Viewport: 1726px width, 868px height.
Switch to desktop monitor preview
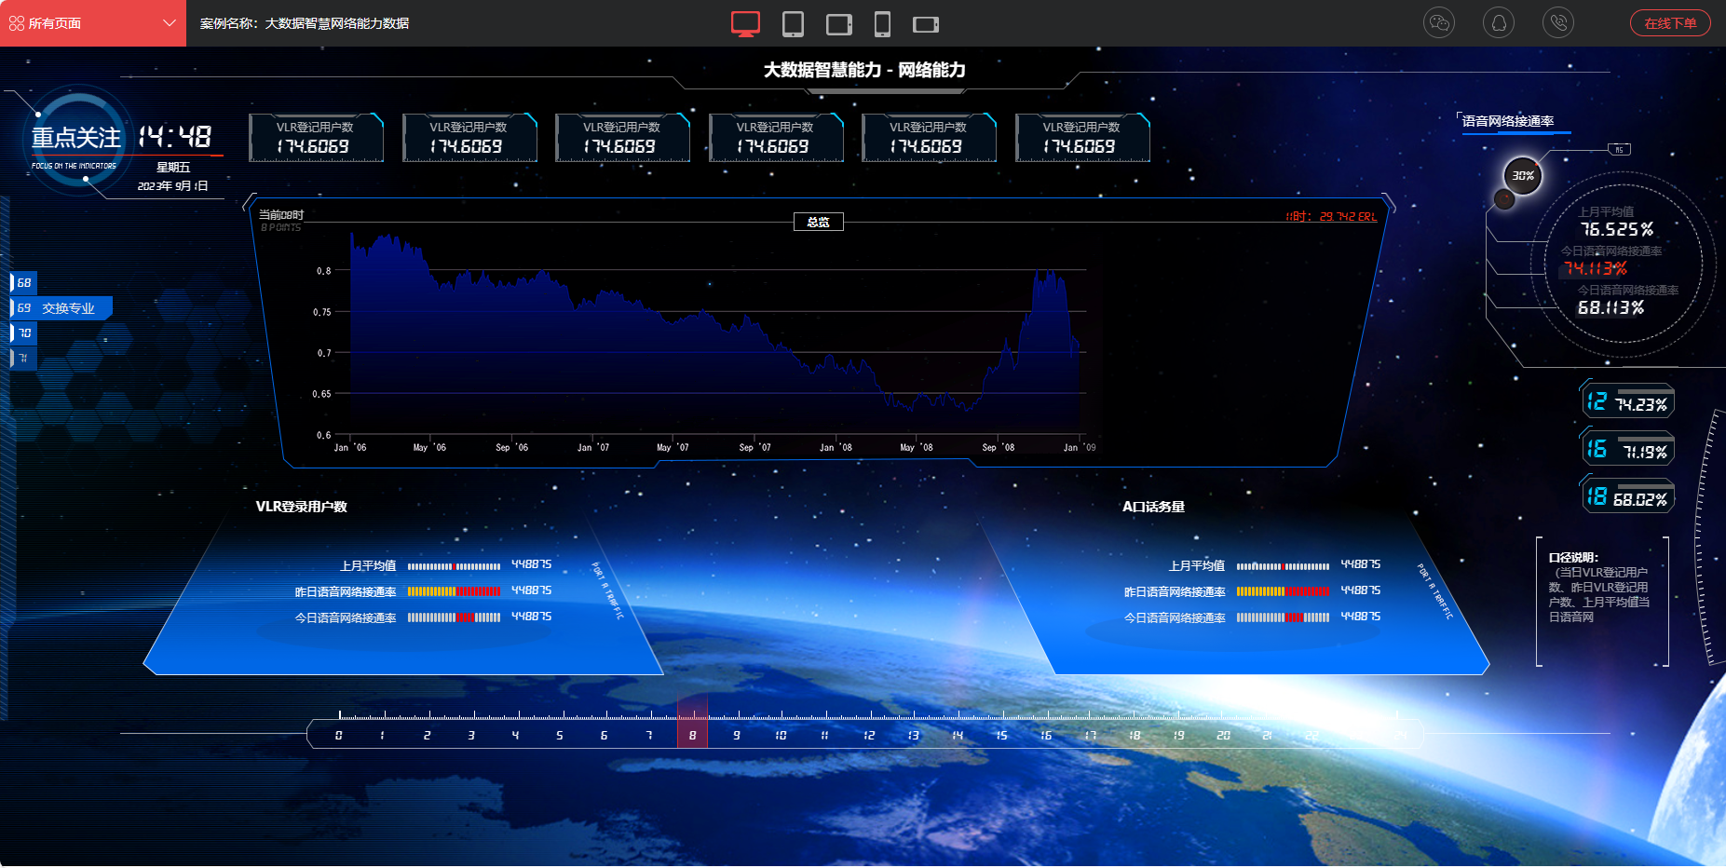(745, 23)
